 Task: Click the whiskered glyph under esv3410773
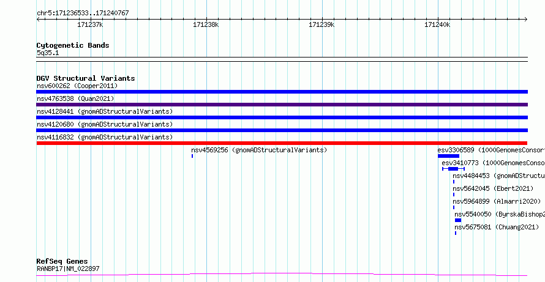tap(453, 169)
